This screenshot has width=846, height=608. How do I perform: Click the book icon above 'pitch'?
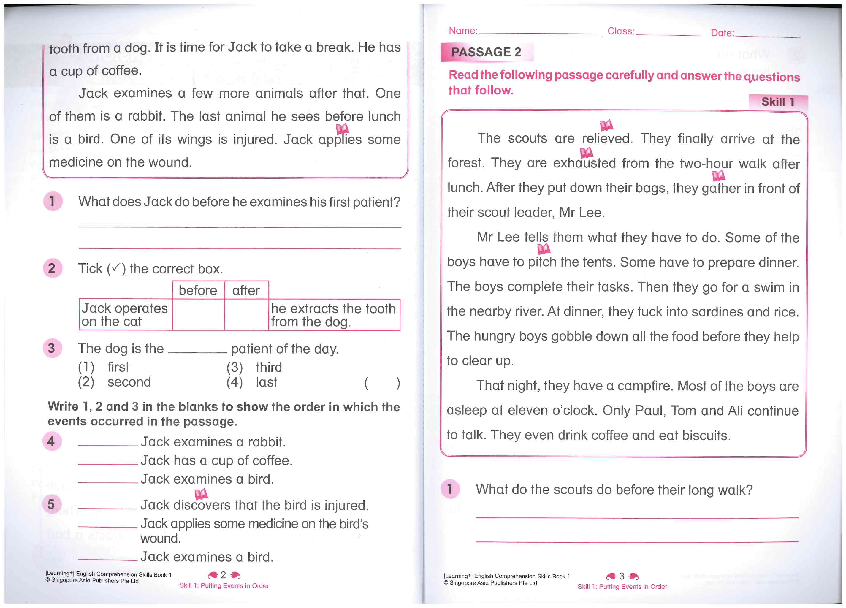[x=544, y=248]
